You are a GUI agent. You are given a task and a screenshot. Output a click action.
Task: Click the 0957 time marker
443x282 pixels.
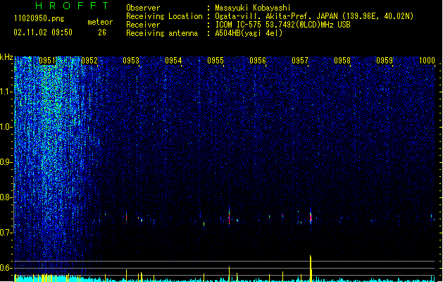pos(300,61)
